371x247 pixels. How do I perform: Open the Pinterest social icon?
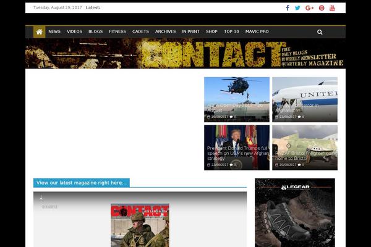pos(322,8)
